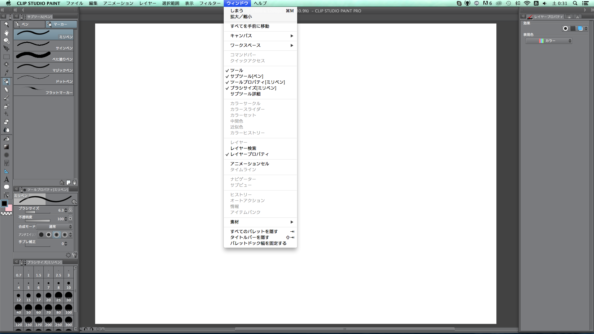The height and width of the screenshot is (334, 594).
Task: Click the ブラシサイズ slider
Action: pos(37,212)
